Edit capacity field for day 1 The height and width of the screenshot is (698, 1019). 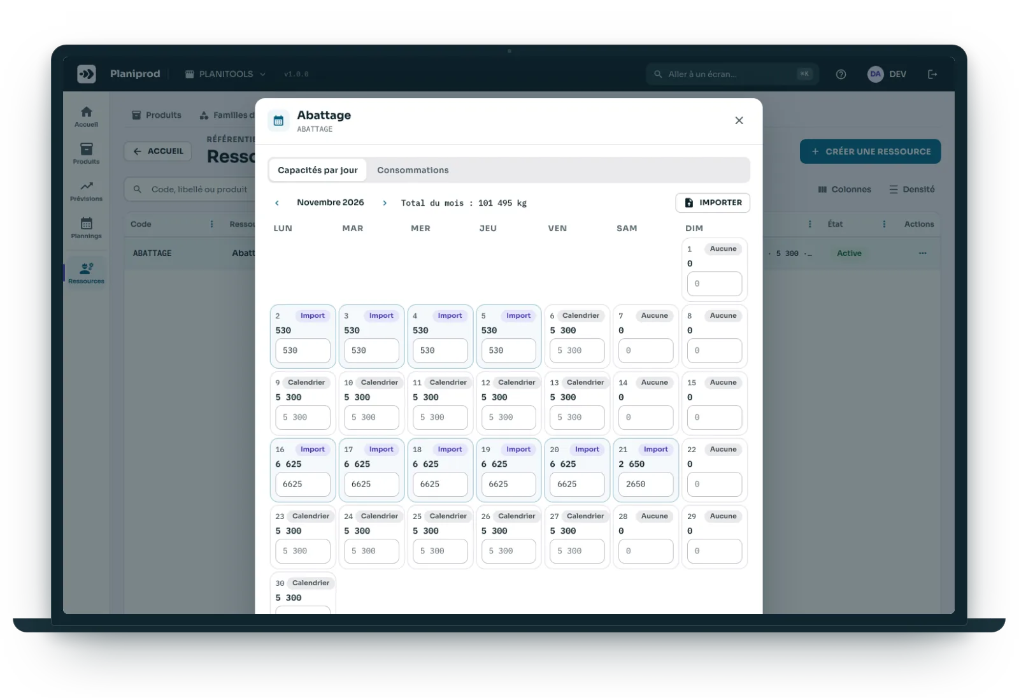(x=715, y=284)
